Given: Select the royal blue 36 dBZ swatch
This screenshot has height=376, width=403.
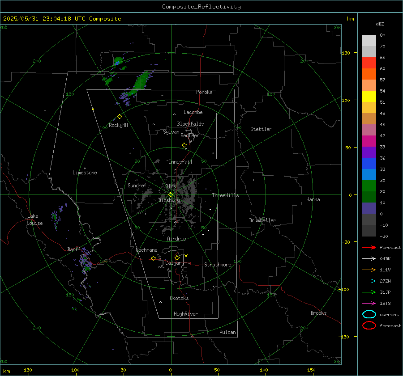Looking at the screenshot, I should (x=369, y=164).
